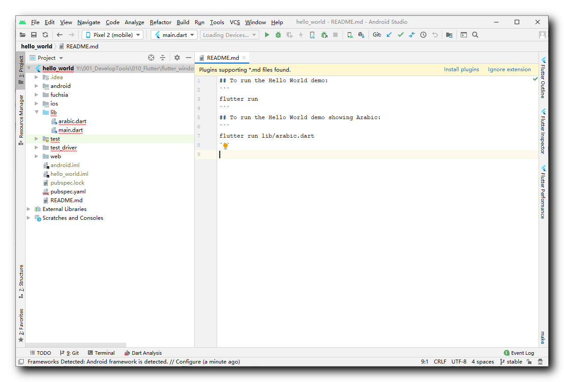Click Git Compare with branch icon
Viewport: 564px width, 382px height.
click(412, 35)
